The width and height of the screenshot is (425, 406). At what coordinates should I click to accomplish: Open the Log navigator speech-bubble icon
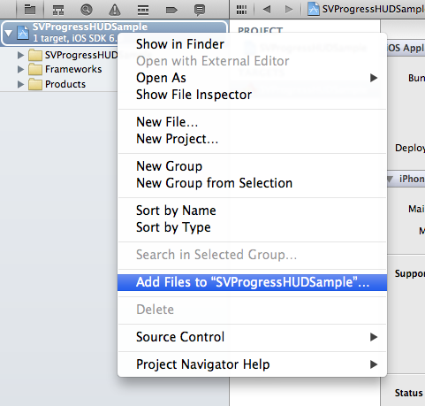point(200,10)
